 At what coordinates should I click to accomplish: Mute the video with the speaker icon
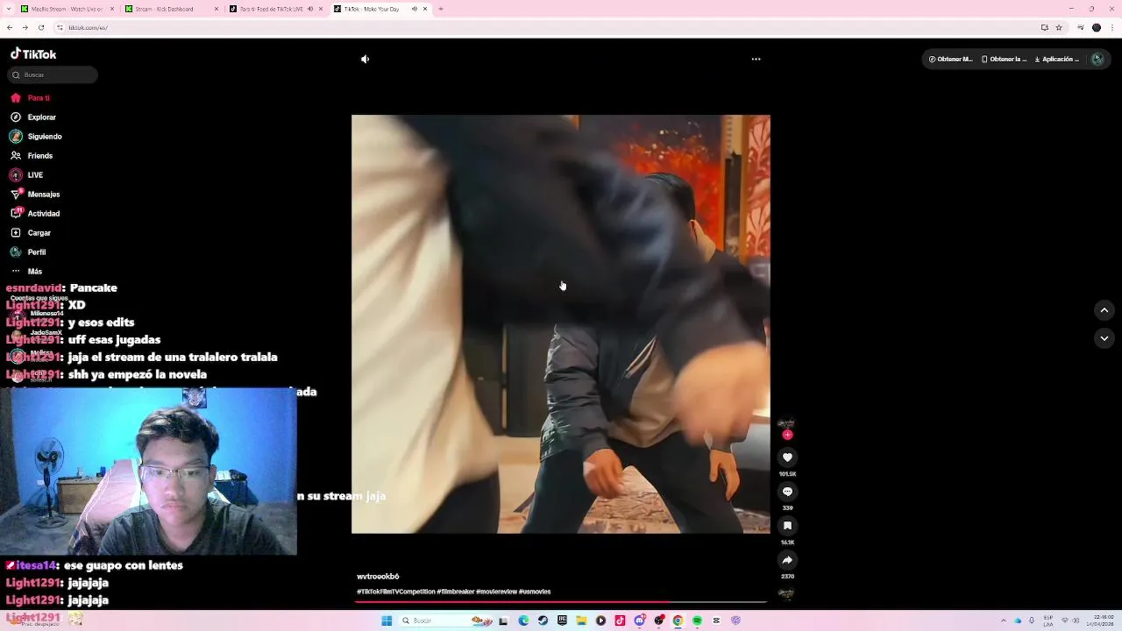click(365, 60)
